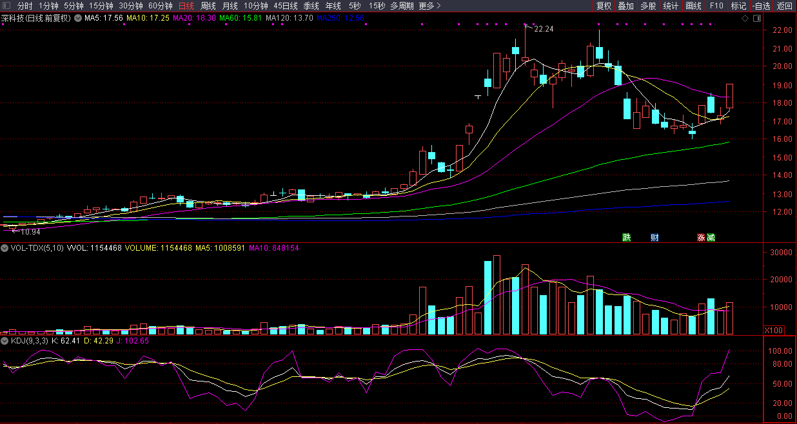
Task: Open the 画线 drawing tools
Action: (x=693, y=6)
